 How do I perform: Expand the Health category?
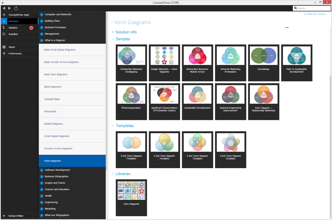pos(42,196)
